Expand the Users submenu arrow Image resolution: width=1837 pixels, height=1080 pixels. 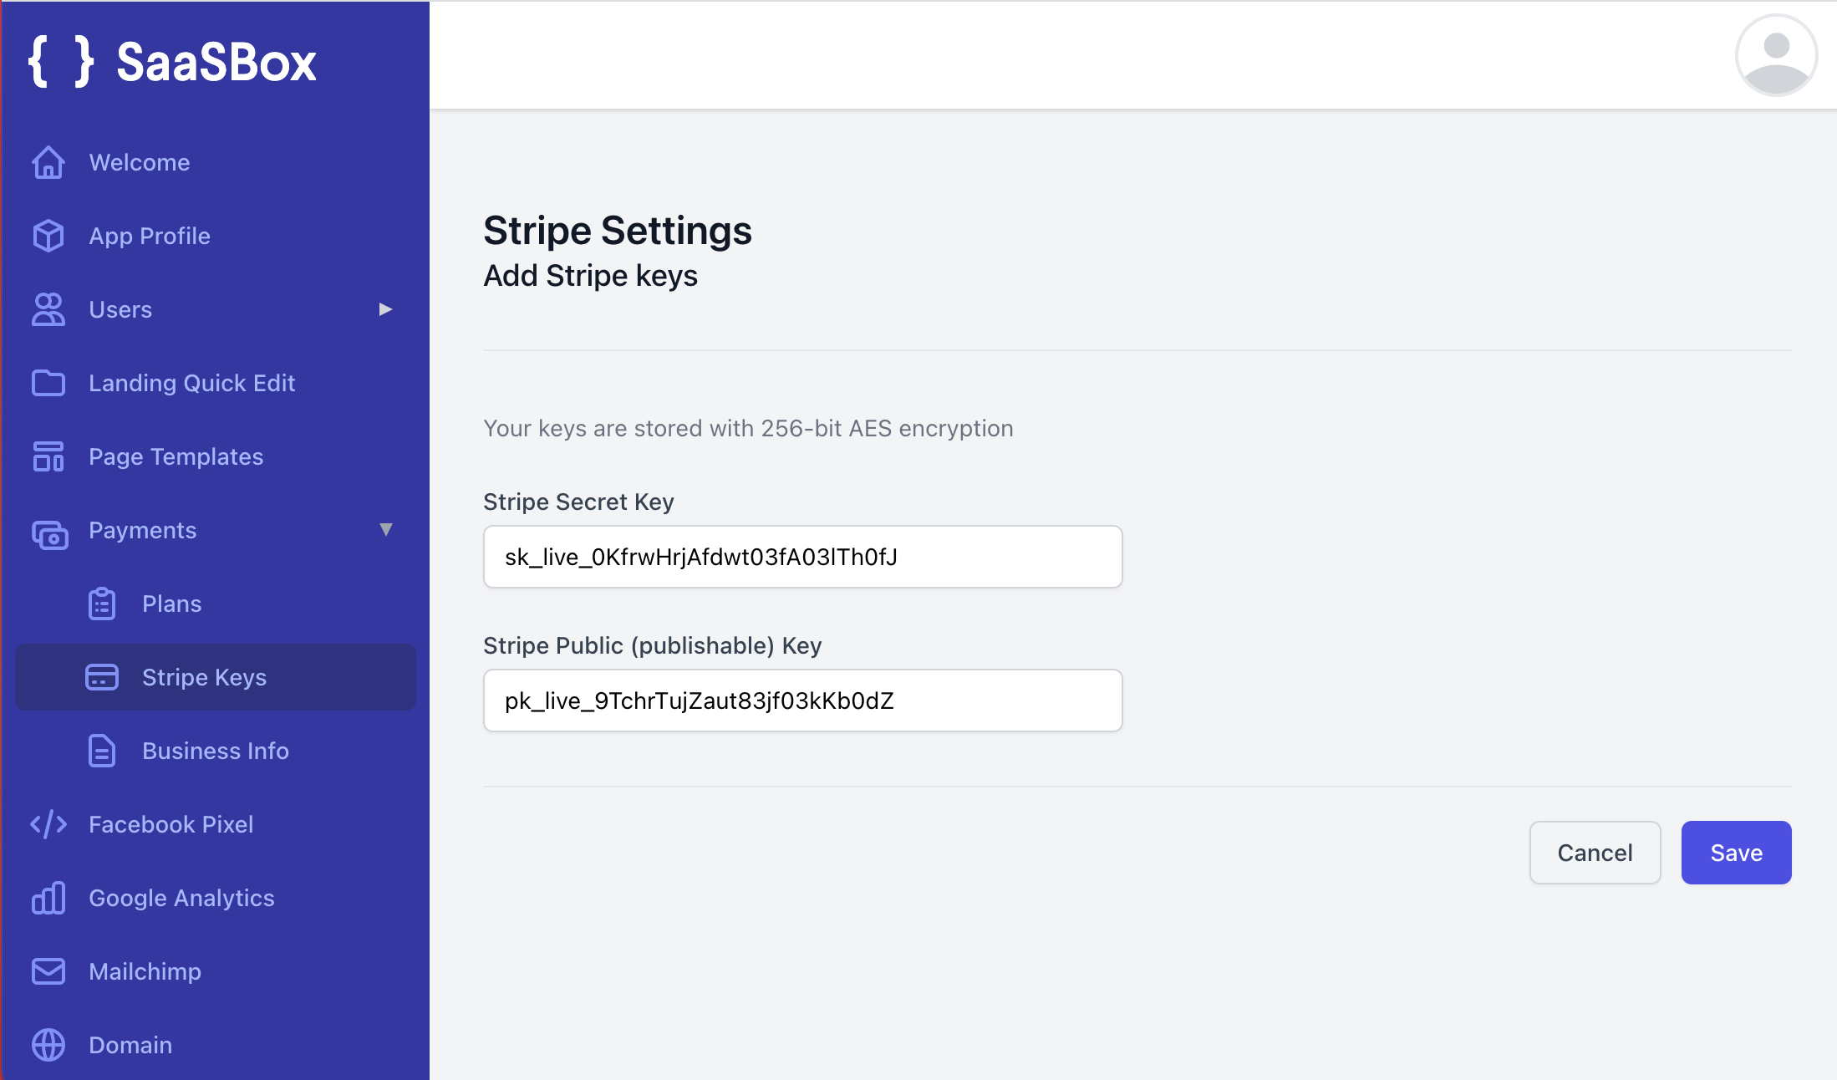[x=385, y=309]
